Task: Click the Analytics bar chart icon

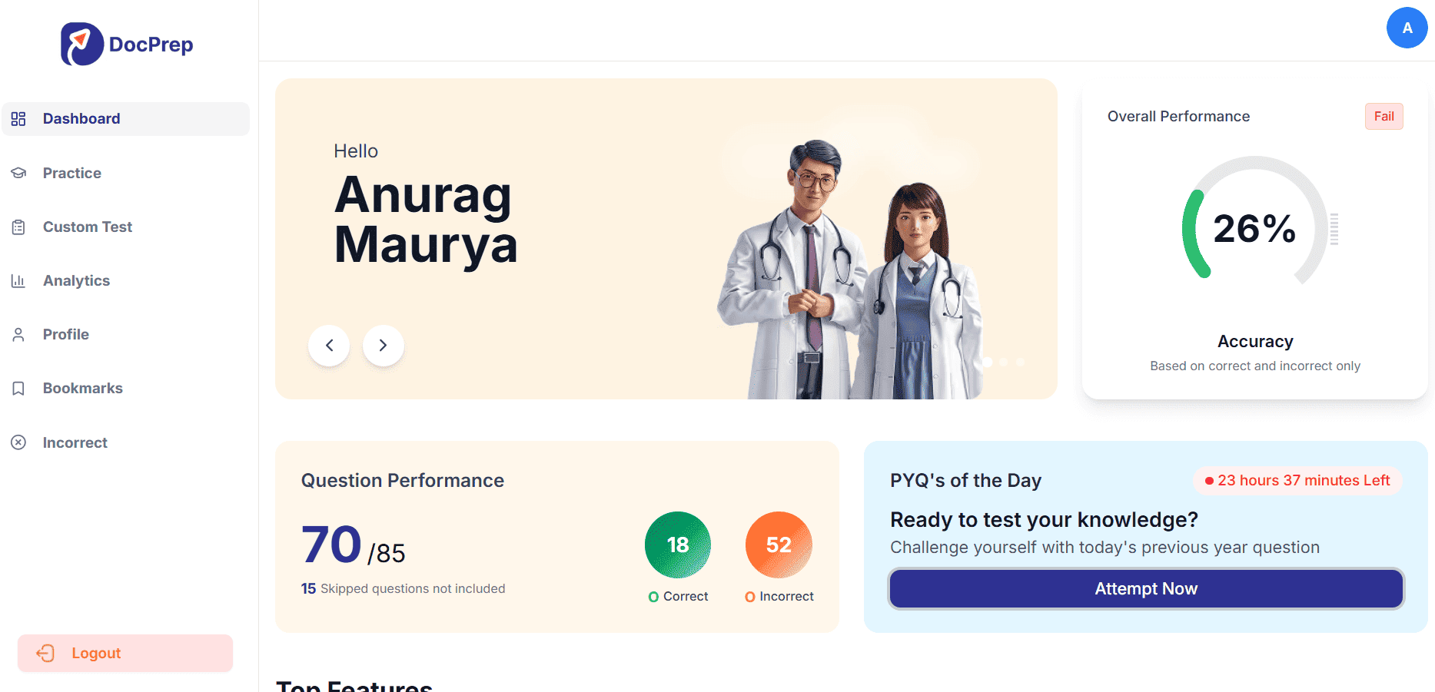Action: point(18,281)
